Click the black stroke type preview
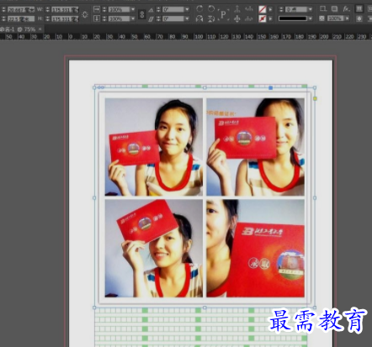Viewport: 372px width, 347px height. point(293,18)
